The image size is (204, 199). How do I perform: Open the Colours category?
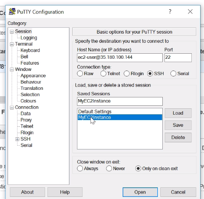click(28, 101)
